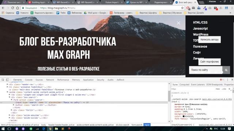Collapse the aside content-aside node

pos(7,92)
